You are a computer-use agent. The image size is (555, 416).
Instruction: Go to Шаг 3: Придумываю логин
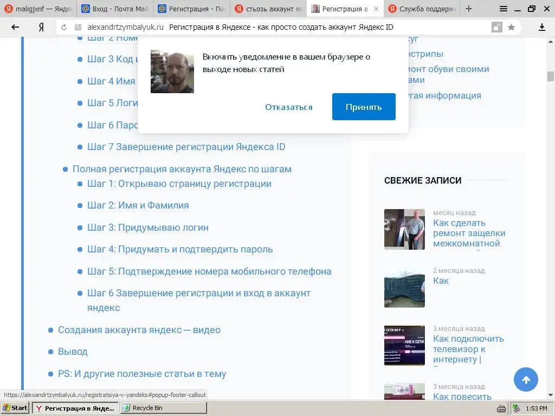click(x=148, y=227)
